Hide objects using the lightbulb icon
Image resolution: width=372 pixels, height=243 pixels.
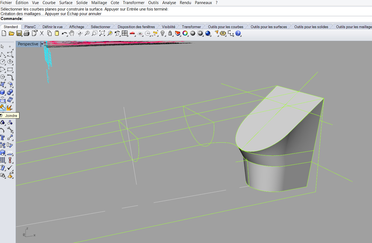163,33
